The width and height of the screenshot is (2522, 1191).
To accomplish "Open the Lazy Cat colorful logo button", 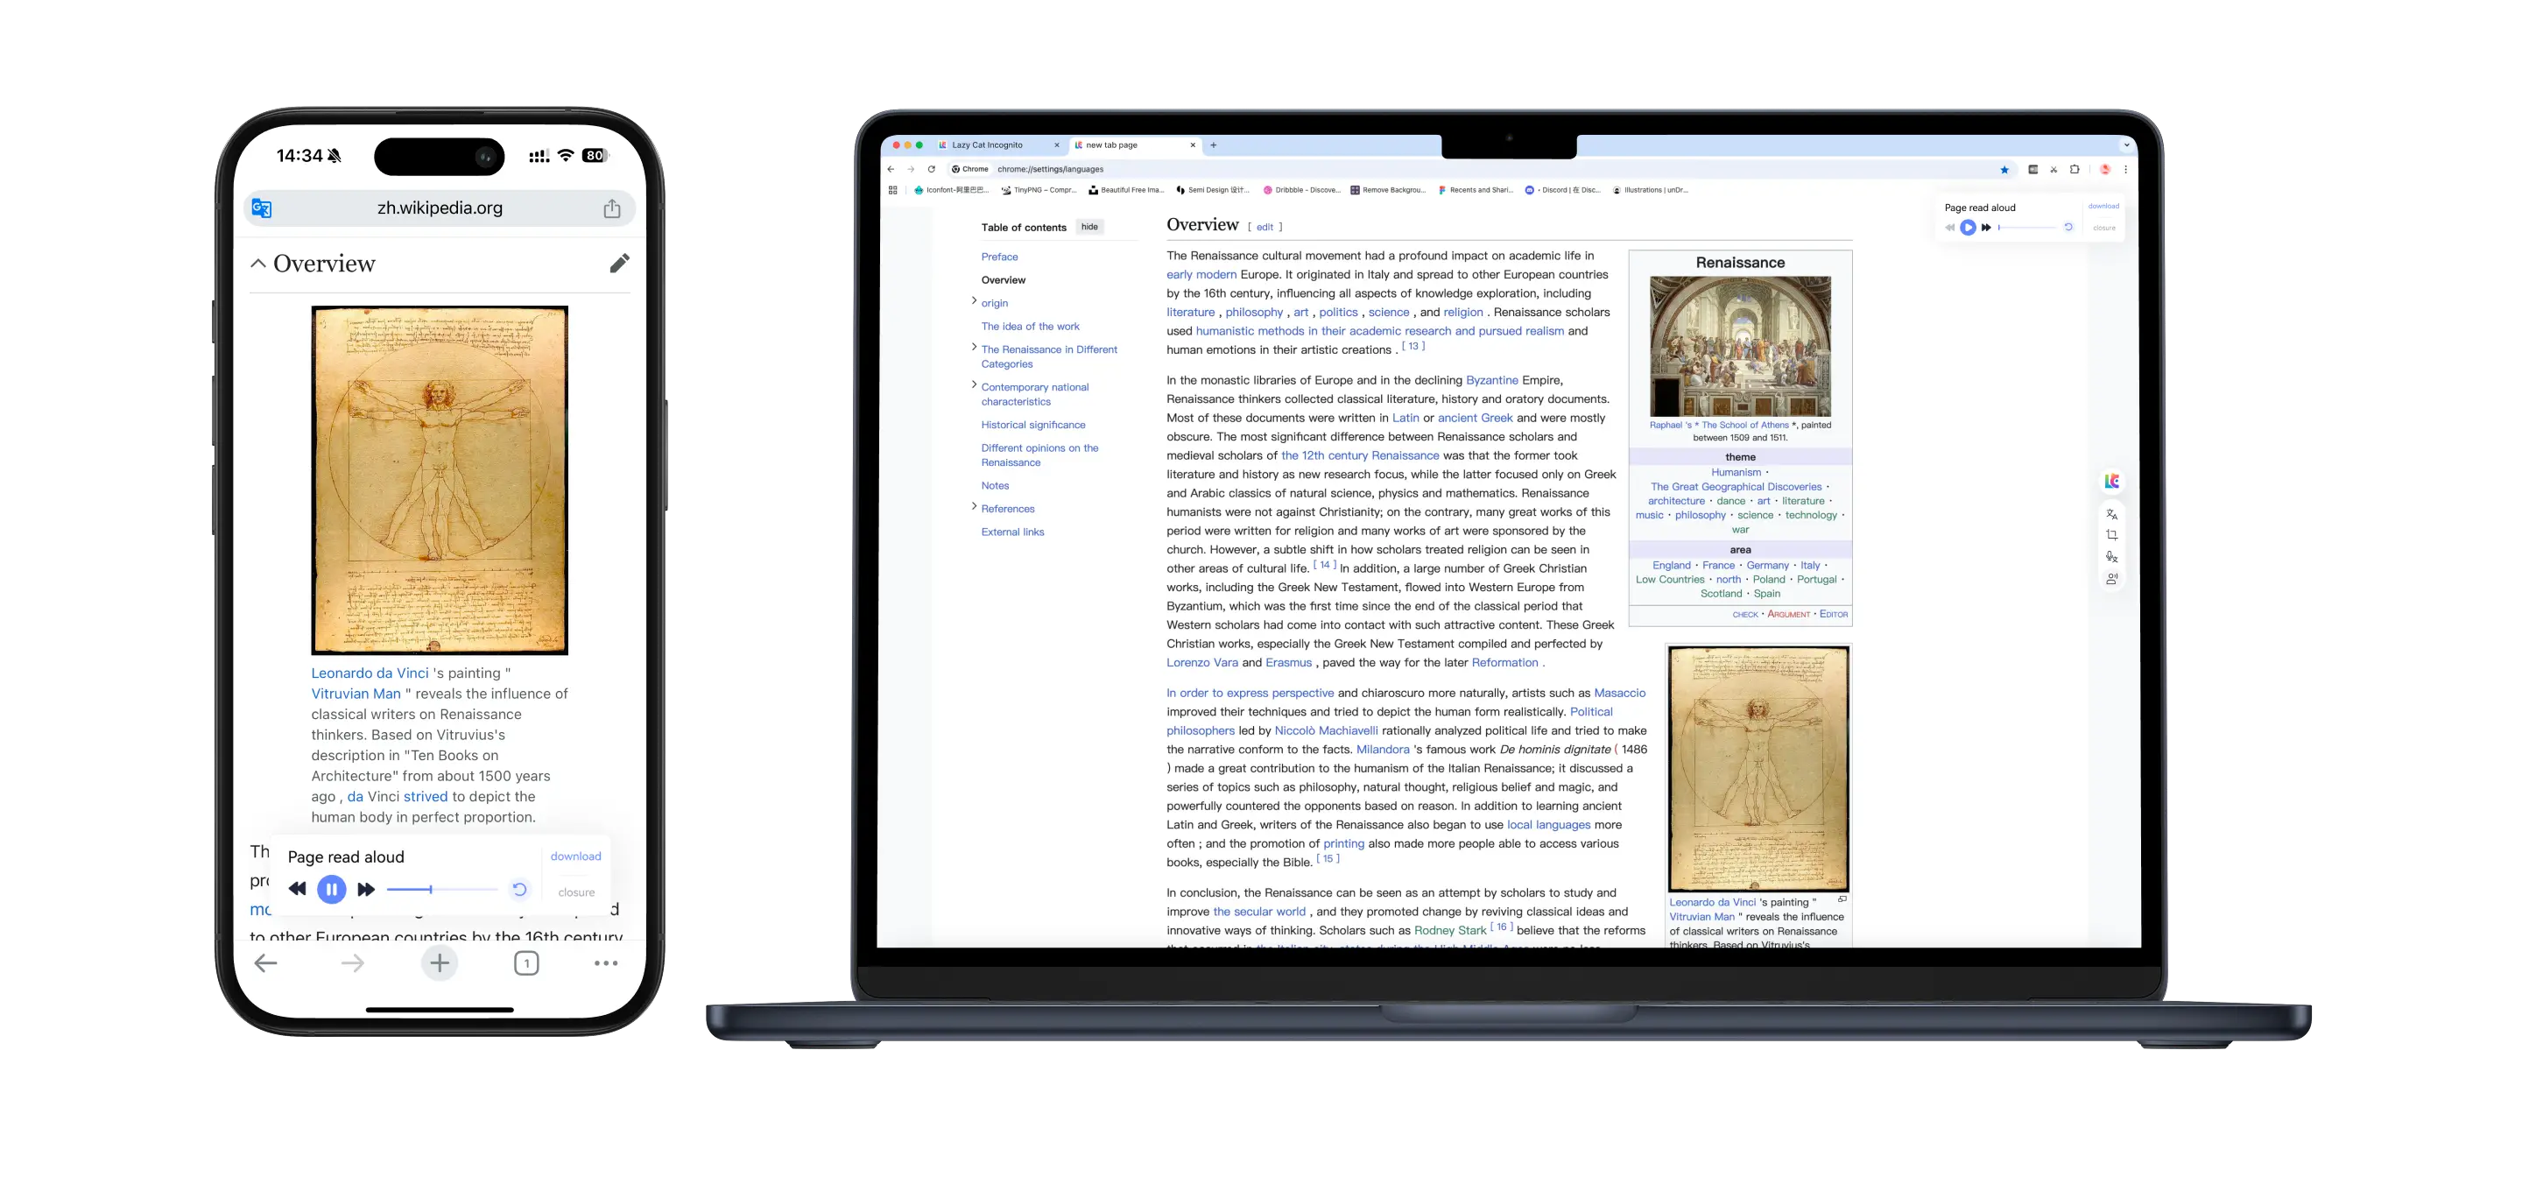I will (x=2112, y=481).
